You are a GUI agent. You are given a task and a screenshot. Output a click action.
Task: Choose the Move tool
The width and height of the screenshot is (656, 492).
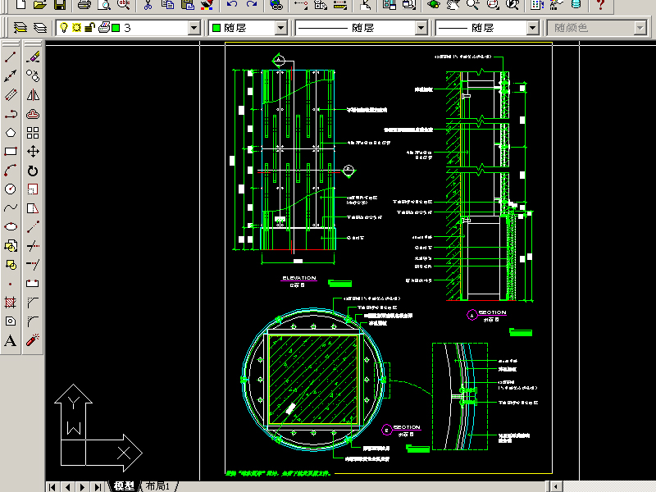pyautogui.click(x=34, y=152)
